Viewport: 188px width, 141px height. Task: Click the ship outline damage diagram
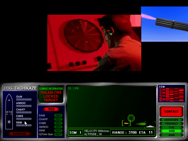click(x=9, y=112)
